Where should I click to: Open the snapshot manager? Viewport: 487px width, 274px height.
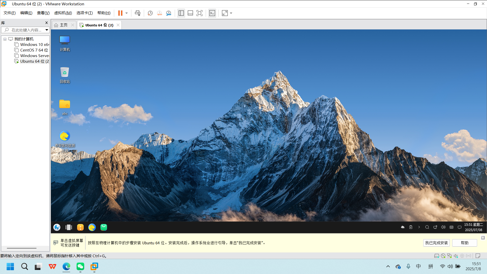coord(168,13)
